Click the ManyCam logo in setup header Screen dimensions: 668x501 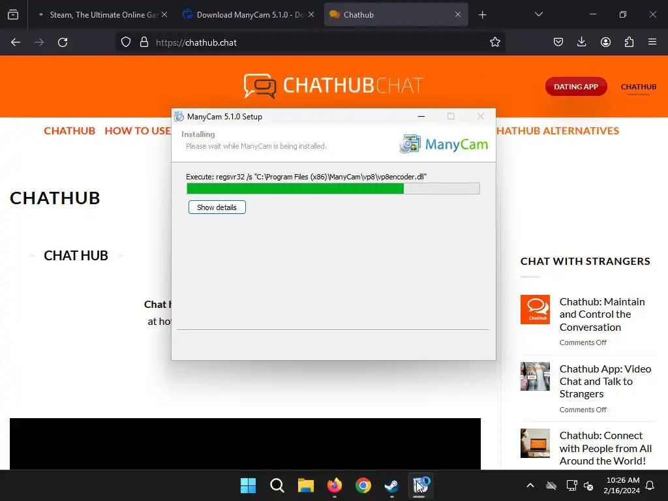click(444, 144)
